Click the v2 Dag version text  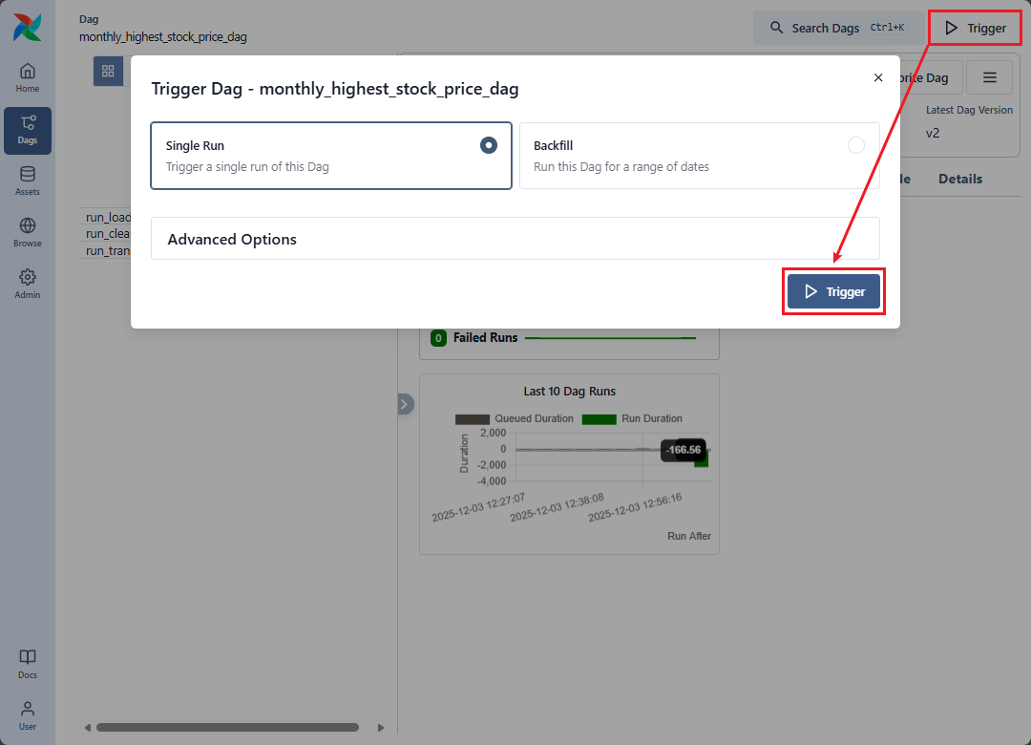933,133
